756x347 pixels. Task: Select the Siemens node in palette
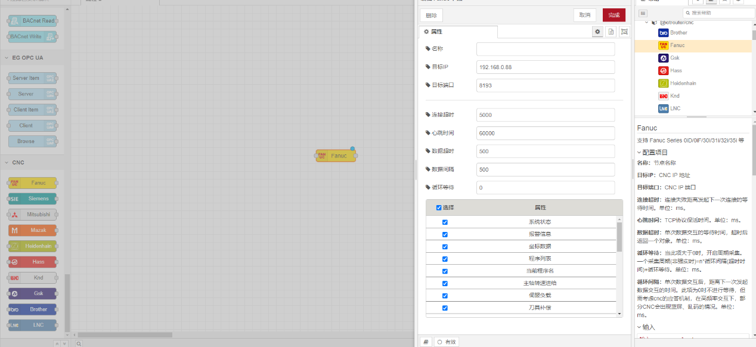(33, 199)
